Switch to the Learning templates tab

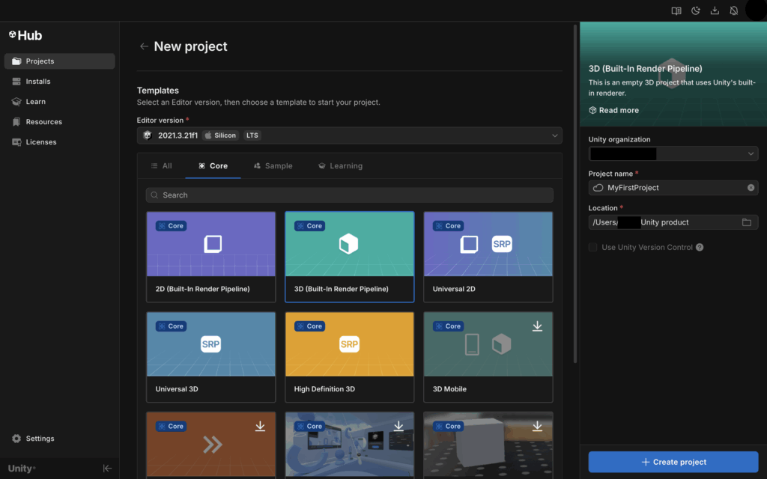point(340,166)
